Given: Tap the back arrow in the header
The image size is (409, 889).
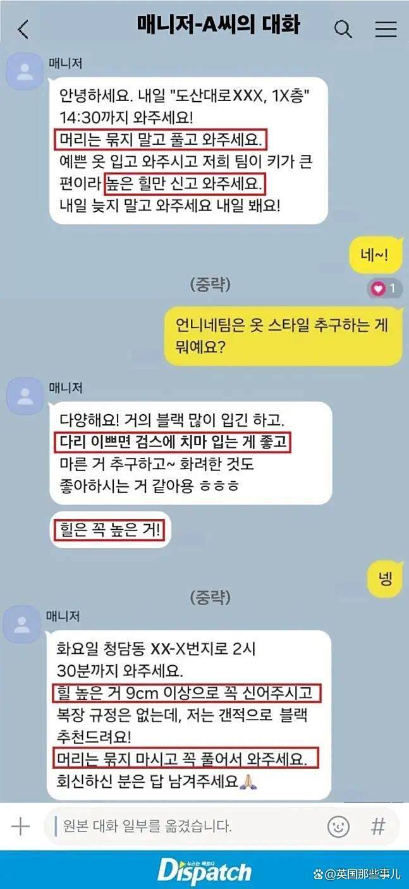Looking at the screenshot, I should [x=23, y=29].
